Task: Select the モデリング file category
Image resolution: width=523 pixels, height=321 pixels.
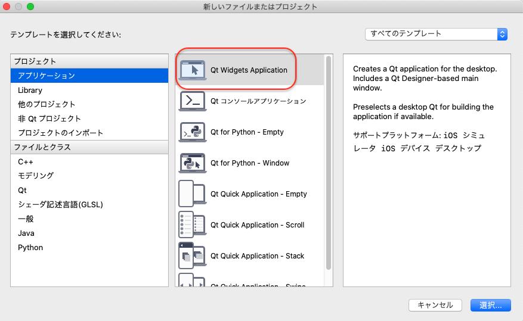Action: pos(89,176)
